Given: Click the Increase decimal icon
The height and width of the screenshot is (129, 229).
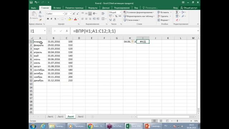Looking at the screenshot, I should click(111, 20).
